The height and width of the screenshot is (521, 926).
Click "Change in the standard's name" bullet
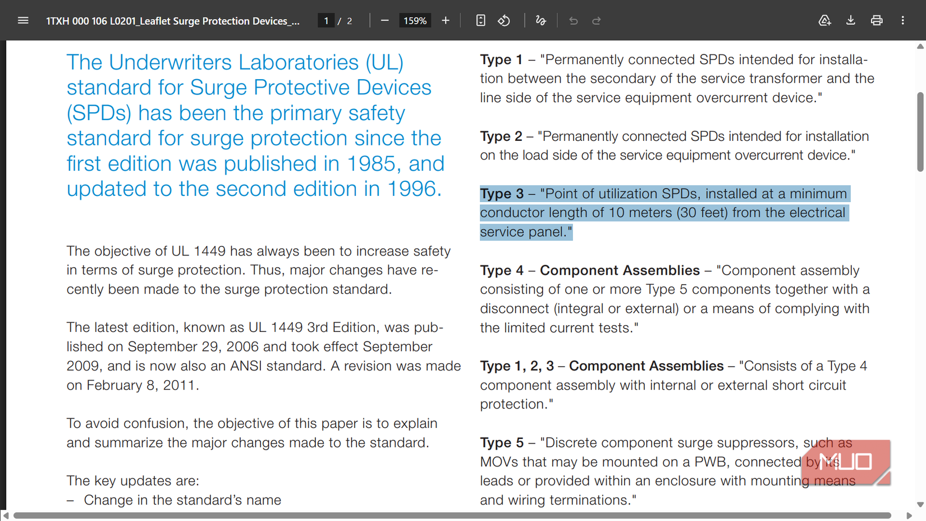pyautogui.click(x=182, y=500)
